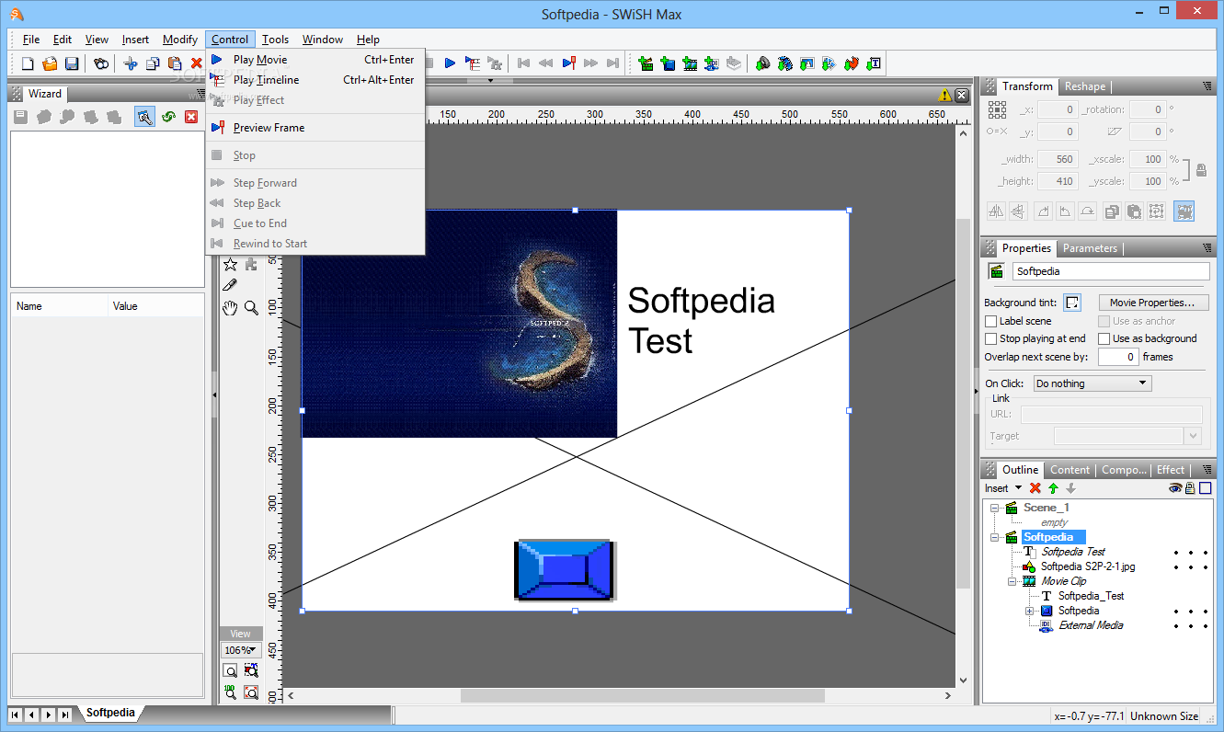This screenshot has width=1224, height=732.
Task: Switch to the Effect tab
Action: point(1171,470)
